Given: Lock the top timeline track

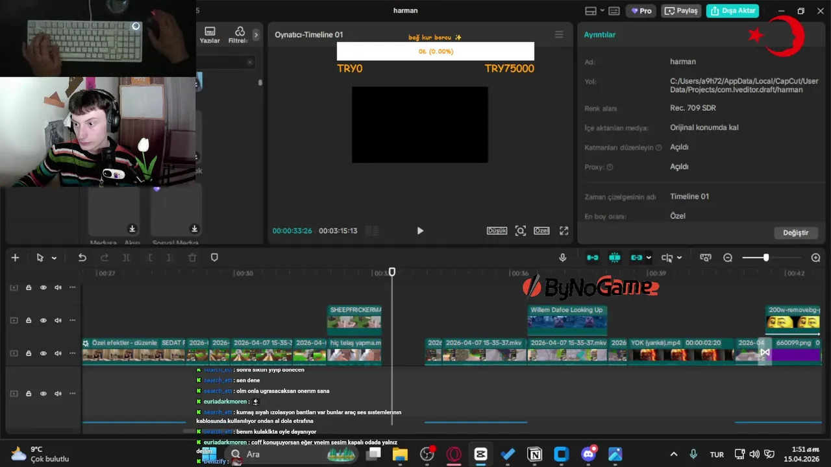Looking at the screenshot, I should [29, 287].
